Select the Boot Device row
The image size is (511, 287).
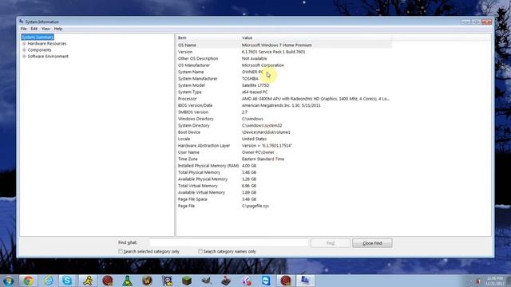pos(284,132)
